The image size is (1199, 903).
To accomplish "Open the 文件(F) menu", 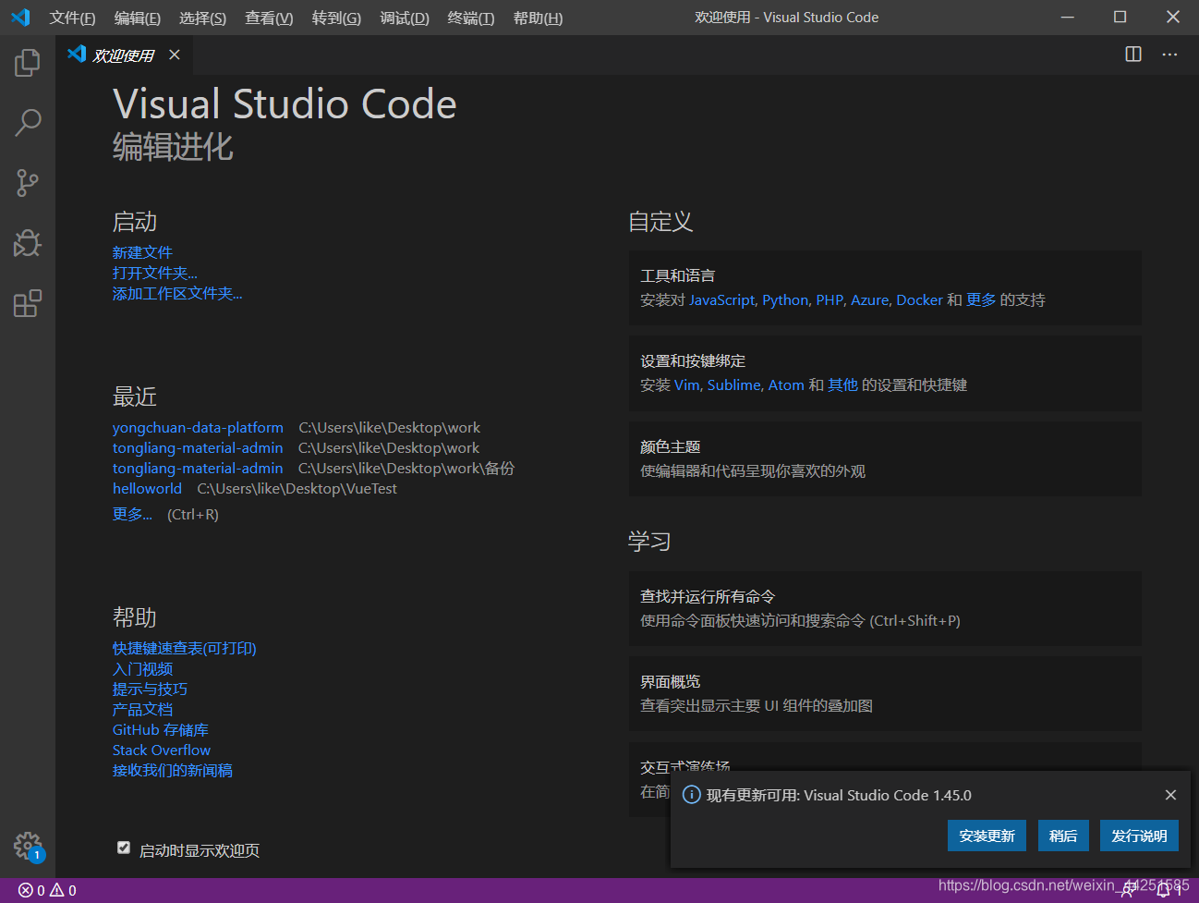I will point(72,18).
